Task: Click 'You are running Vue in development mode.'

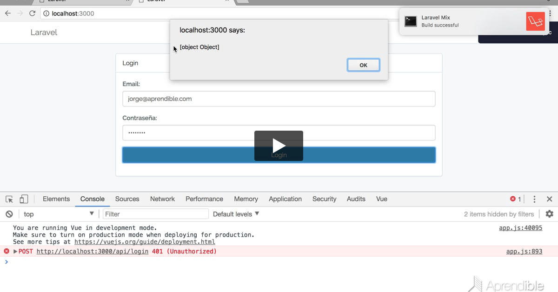Action: (85, 228)
